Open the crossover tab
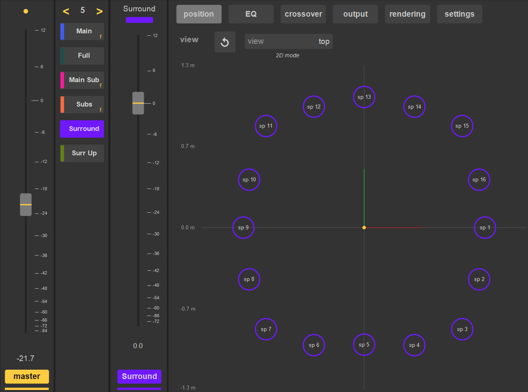Screen dimensions: 528x392 coord(303,14)
